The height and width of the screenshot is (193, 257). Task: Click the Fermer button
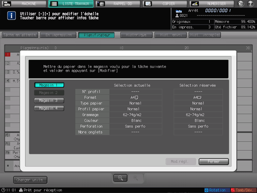tap(214, 162)
